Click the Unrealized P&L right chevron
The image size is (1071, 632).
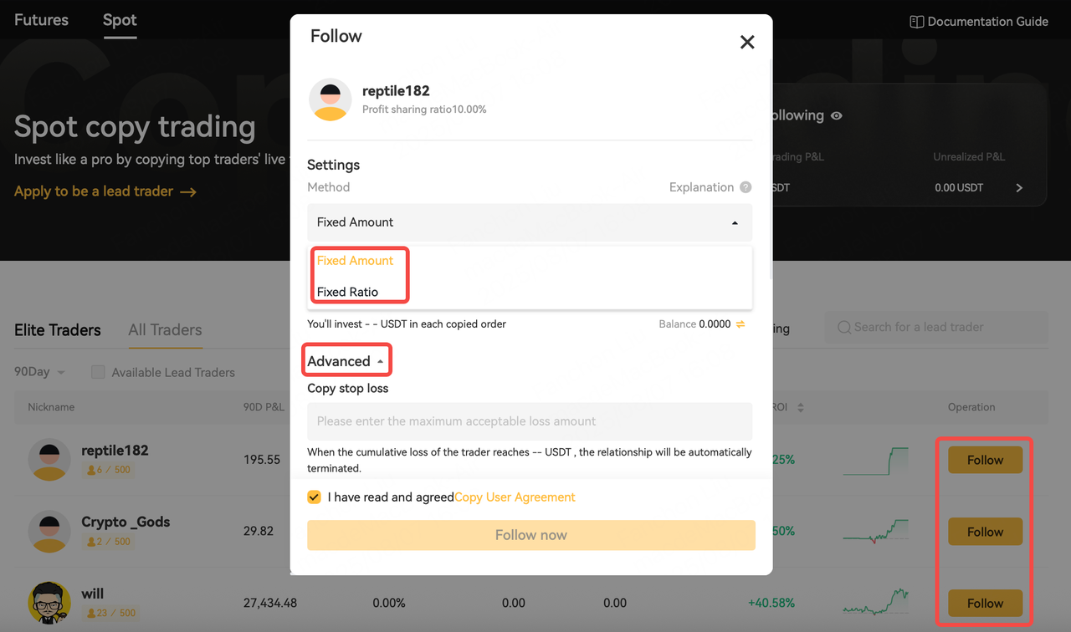[1019, 188]
